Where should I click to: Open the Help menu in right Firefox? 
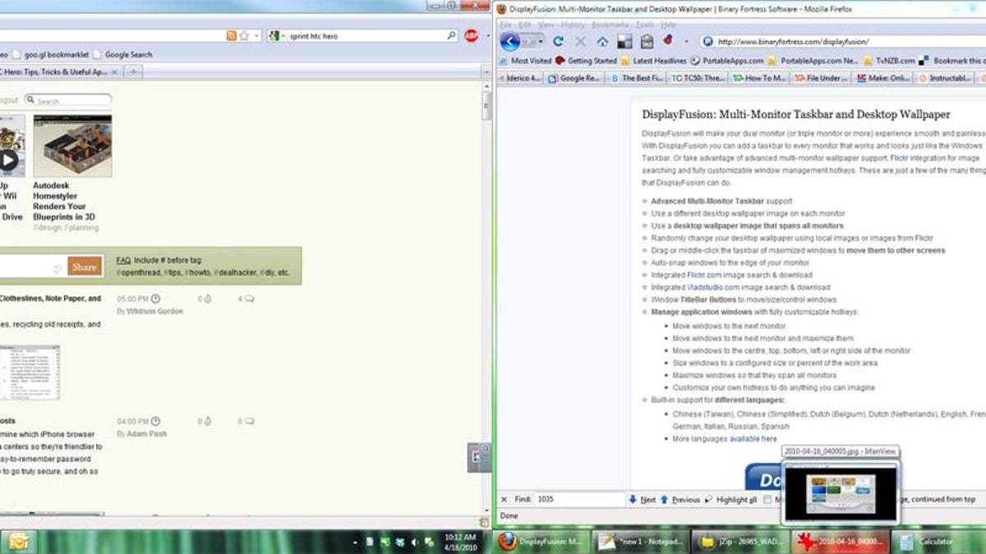[670, 25]
